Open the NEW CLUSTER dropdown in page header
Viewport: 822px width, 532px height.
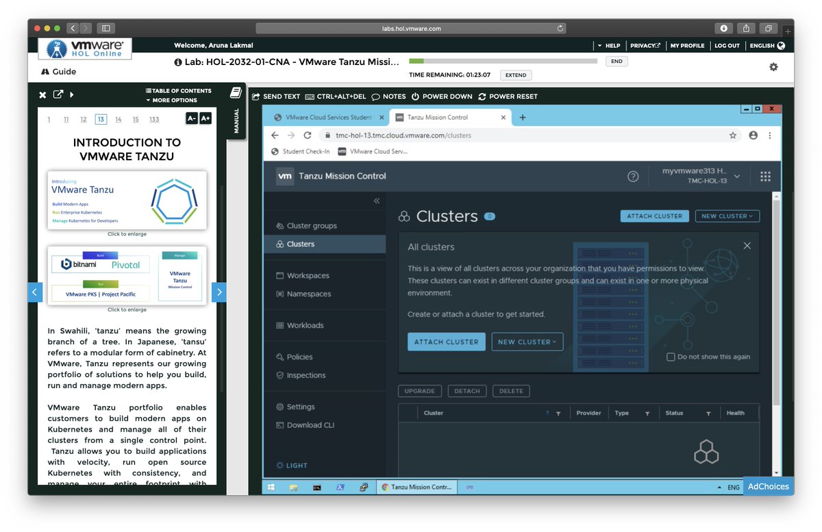[x=727, y=216]
